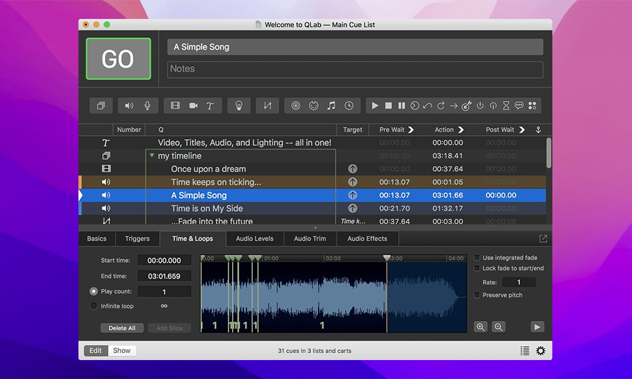Click the Delete All button
The image size is (632, 379).
[x=122, y=328]
